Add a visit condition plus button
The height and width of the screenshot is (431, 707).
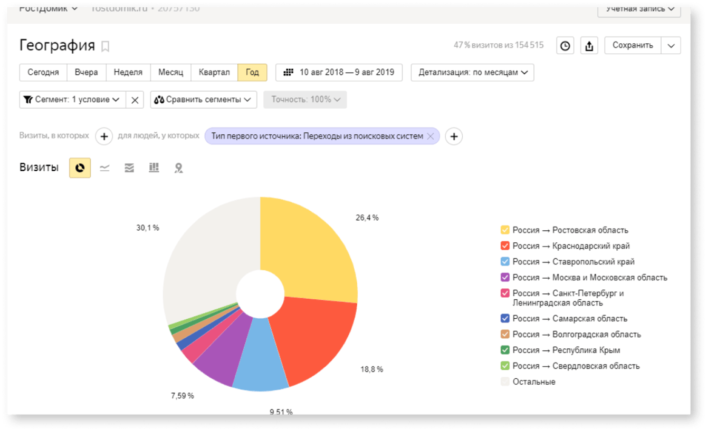(x=104, y=136)
